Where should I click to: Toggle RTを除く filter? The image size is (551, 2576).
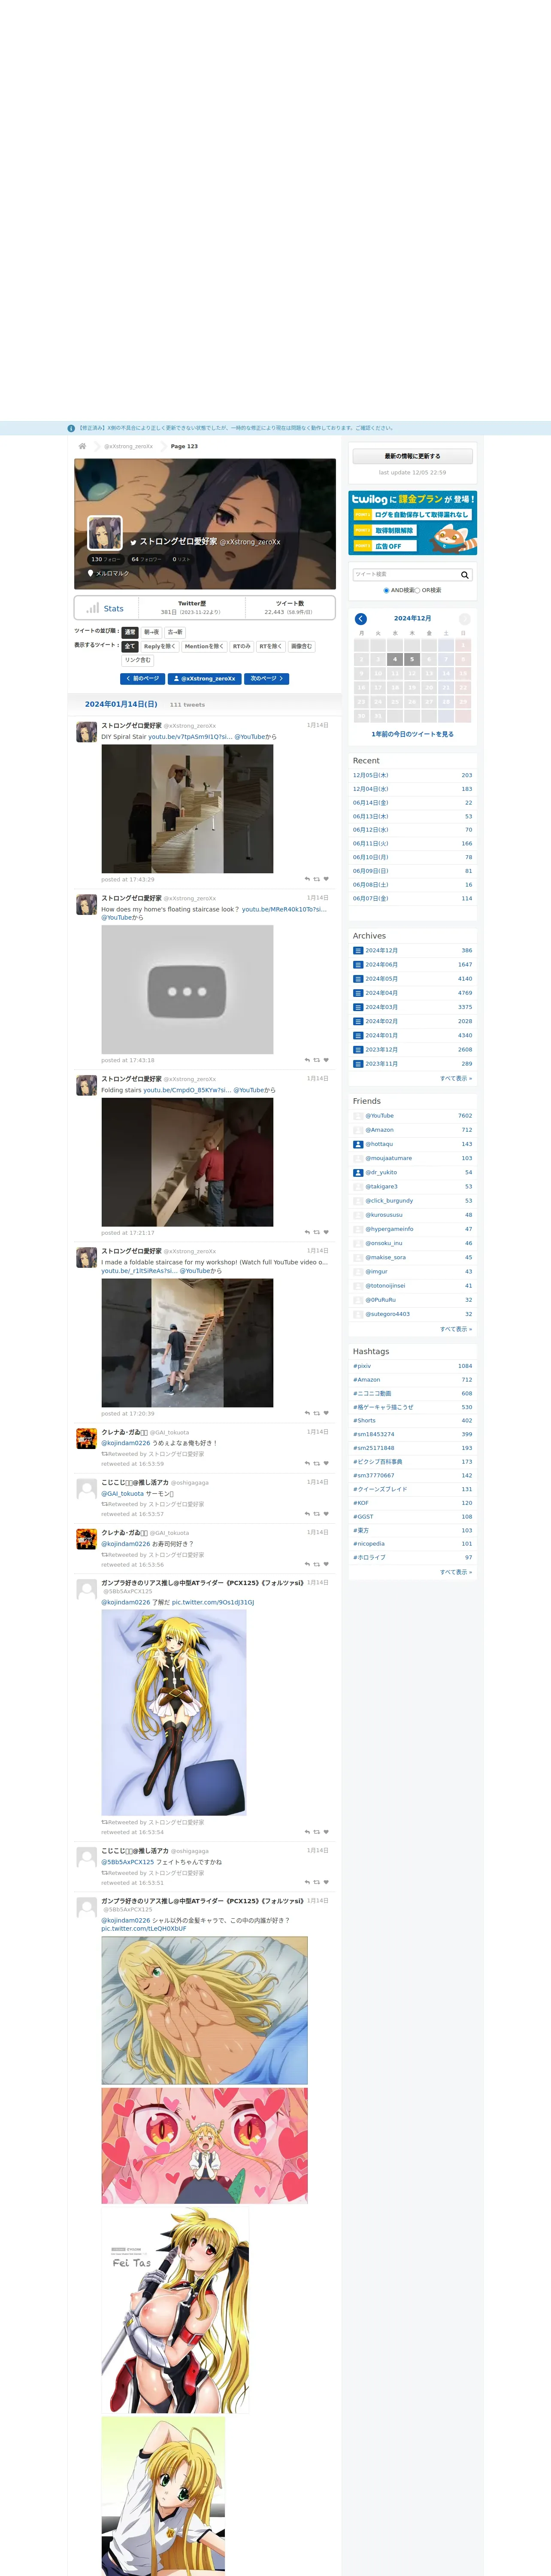271,646
